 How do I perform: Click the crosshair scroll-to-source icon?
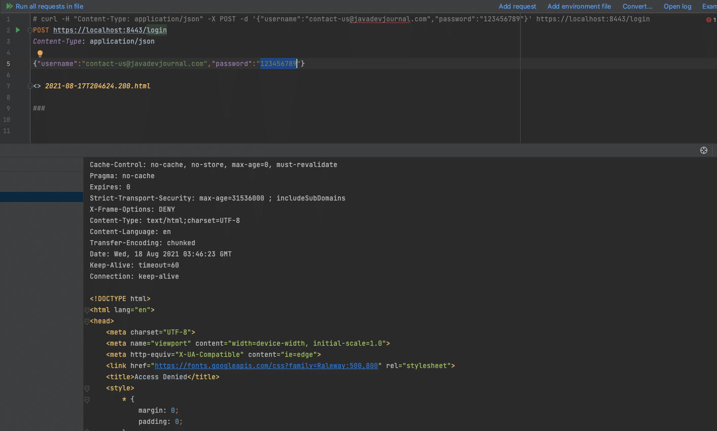(x=704, y=150)
